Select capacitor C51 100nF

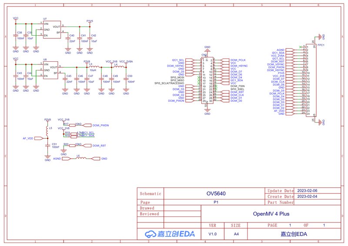(x=47, y=146)
